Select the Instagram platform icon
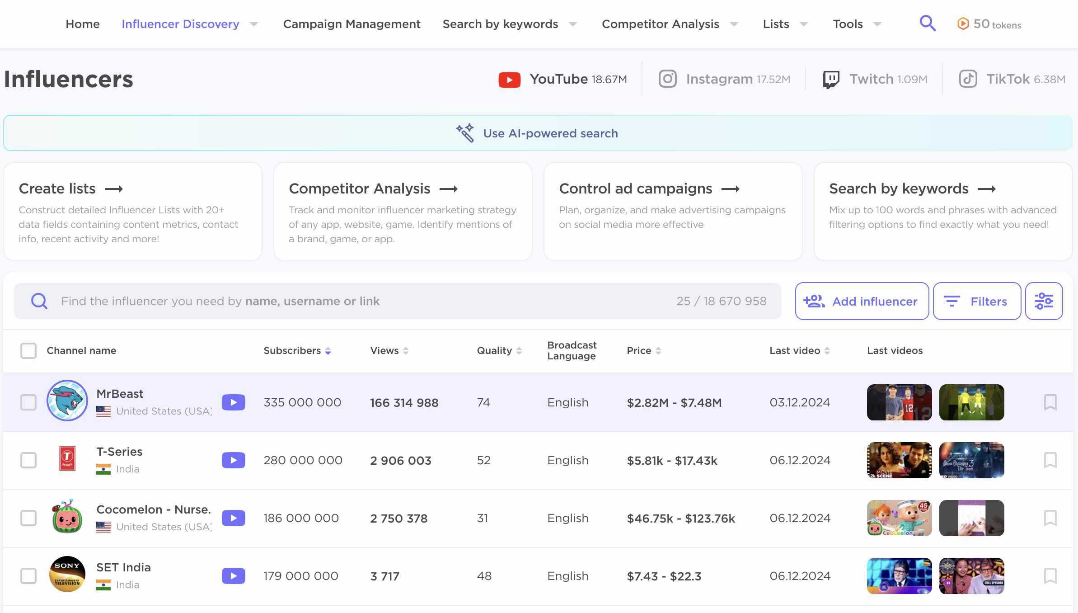The image size is (1078, 613). click(667, 79)
